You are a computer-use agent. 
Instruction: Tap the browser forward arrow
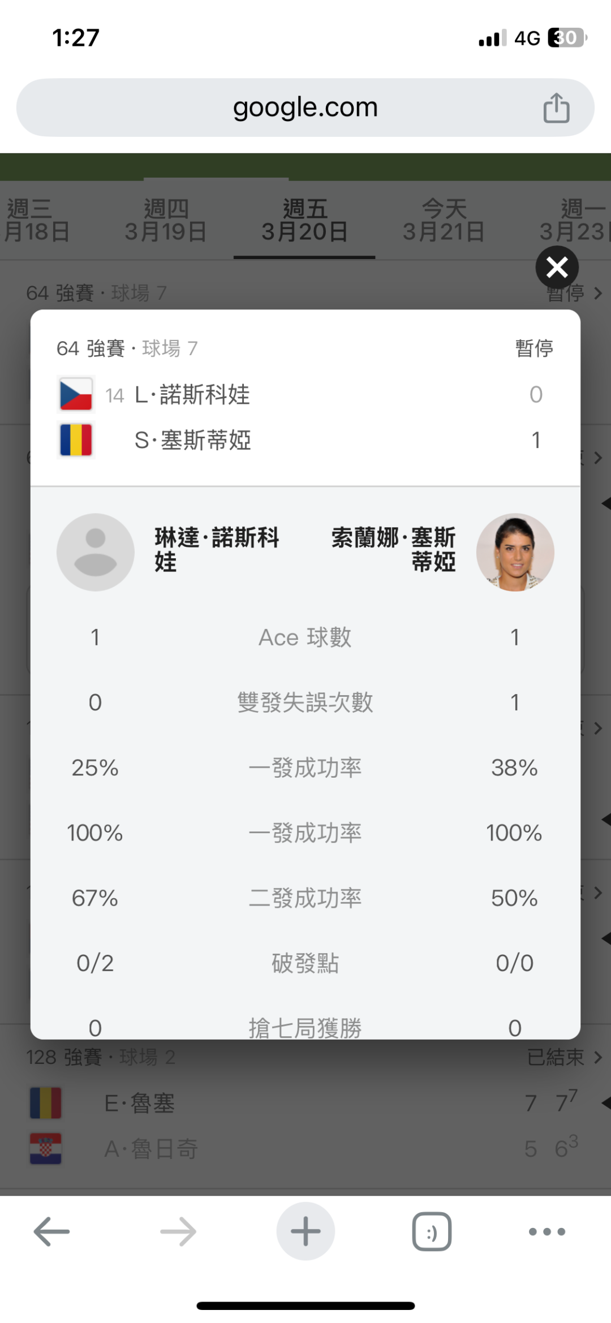pyautogui.click(x=178, y=1231)
